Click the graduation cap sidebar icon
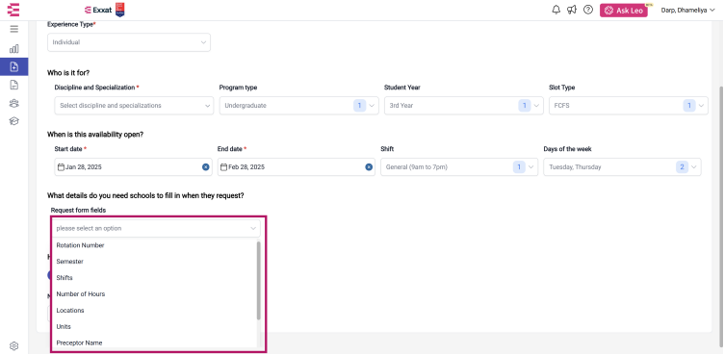724x354 pixels. (x=13, y=121)
